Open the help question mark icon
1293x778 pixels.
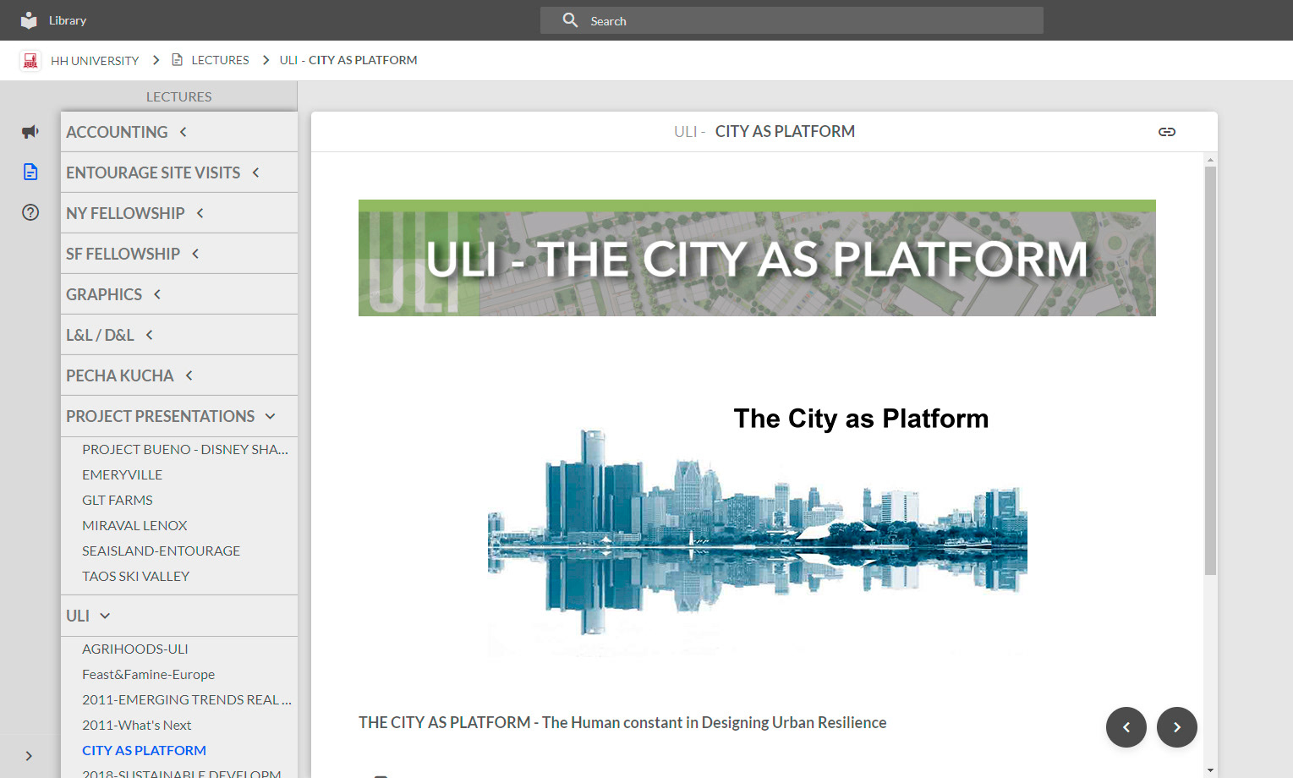coord(30,212)
